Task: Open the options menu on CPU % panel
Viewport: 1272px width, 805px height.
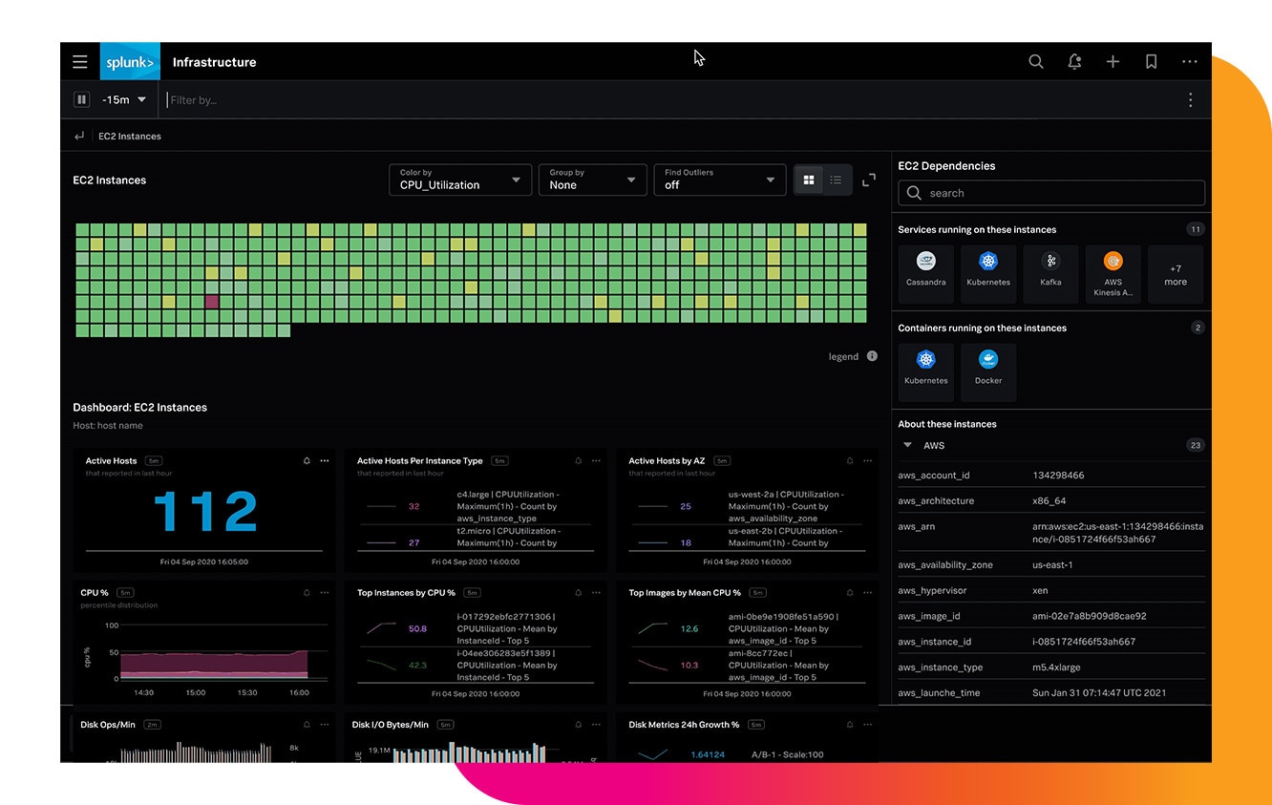Action: coord(324,591)
